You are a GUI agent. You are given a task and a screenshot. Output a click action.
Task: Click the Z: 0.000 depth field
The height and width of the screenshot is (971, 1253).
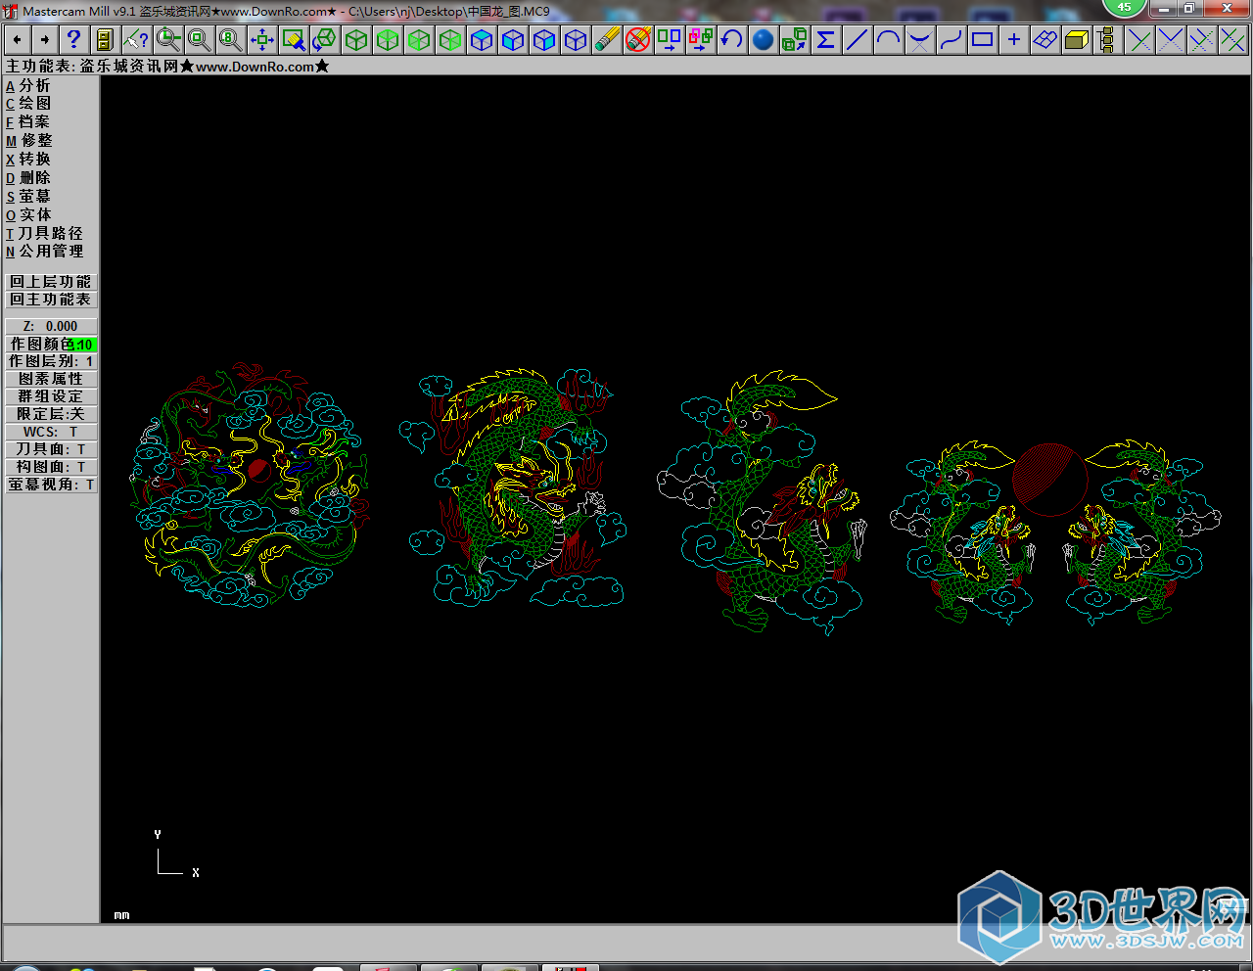point(51,326)
